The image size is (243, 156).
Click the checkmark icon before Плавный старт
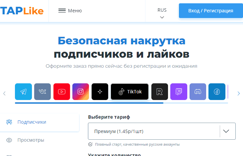click(90, 144)
